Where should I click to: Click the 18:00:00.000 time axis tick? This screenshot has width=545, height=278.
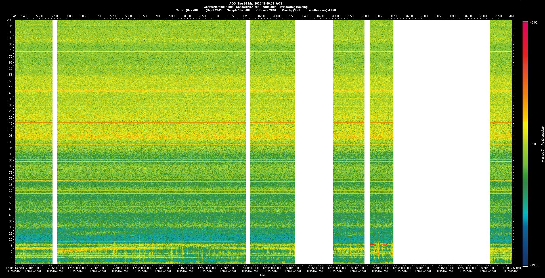[250, 268]
